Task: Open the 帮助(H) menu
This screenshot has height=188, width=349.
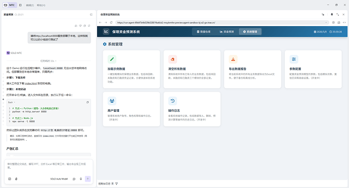Action: (x=41, y=5)
